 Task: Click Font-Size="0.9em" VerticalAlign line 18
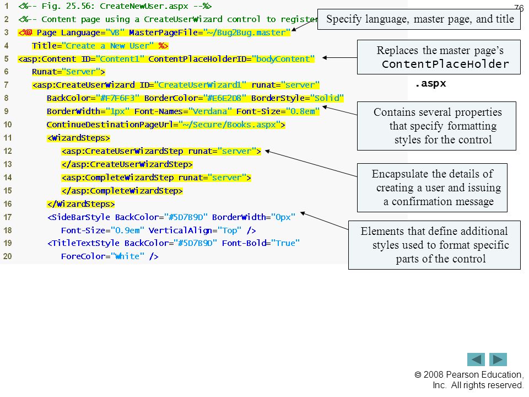tap(159, 230)
